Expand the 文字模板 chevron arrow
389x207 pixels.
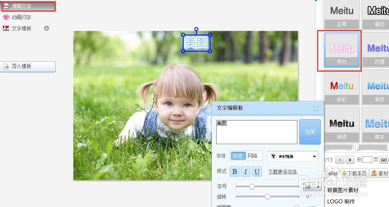pos(46,28)
